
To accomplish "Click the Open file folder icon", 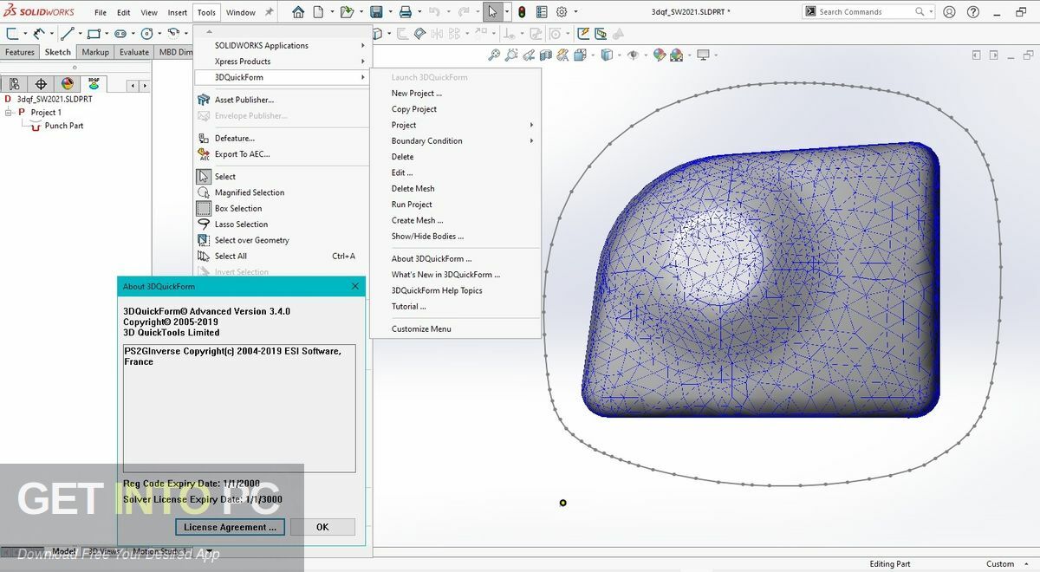I will click(x=347, y=12).
